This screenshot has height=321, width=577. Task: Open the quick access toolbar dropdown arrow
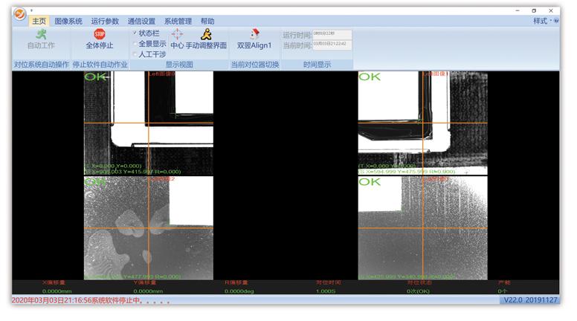(32, 10)
